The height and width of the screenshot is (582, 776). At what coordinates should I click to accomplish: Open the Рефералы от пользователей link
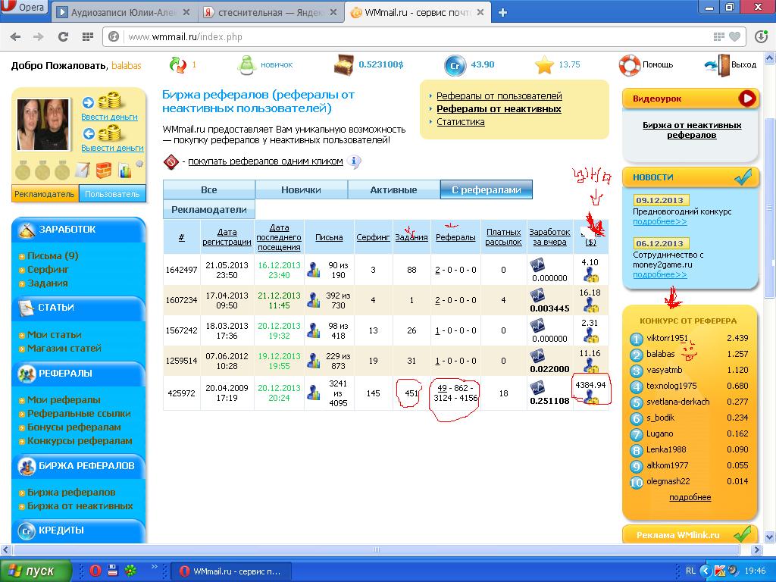[499, 96]
